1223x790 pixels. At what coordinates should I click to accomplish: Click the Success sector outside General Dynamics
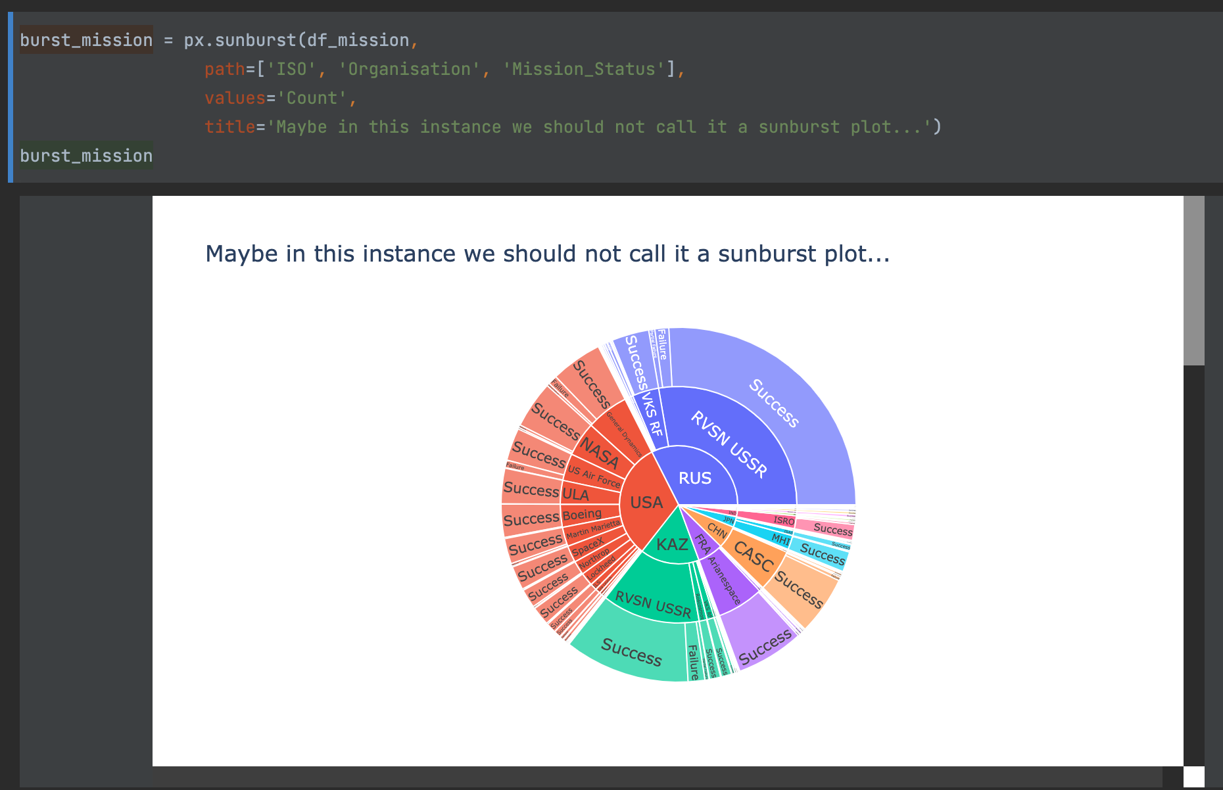pyautogui.click(x=592, y=384)
